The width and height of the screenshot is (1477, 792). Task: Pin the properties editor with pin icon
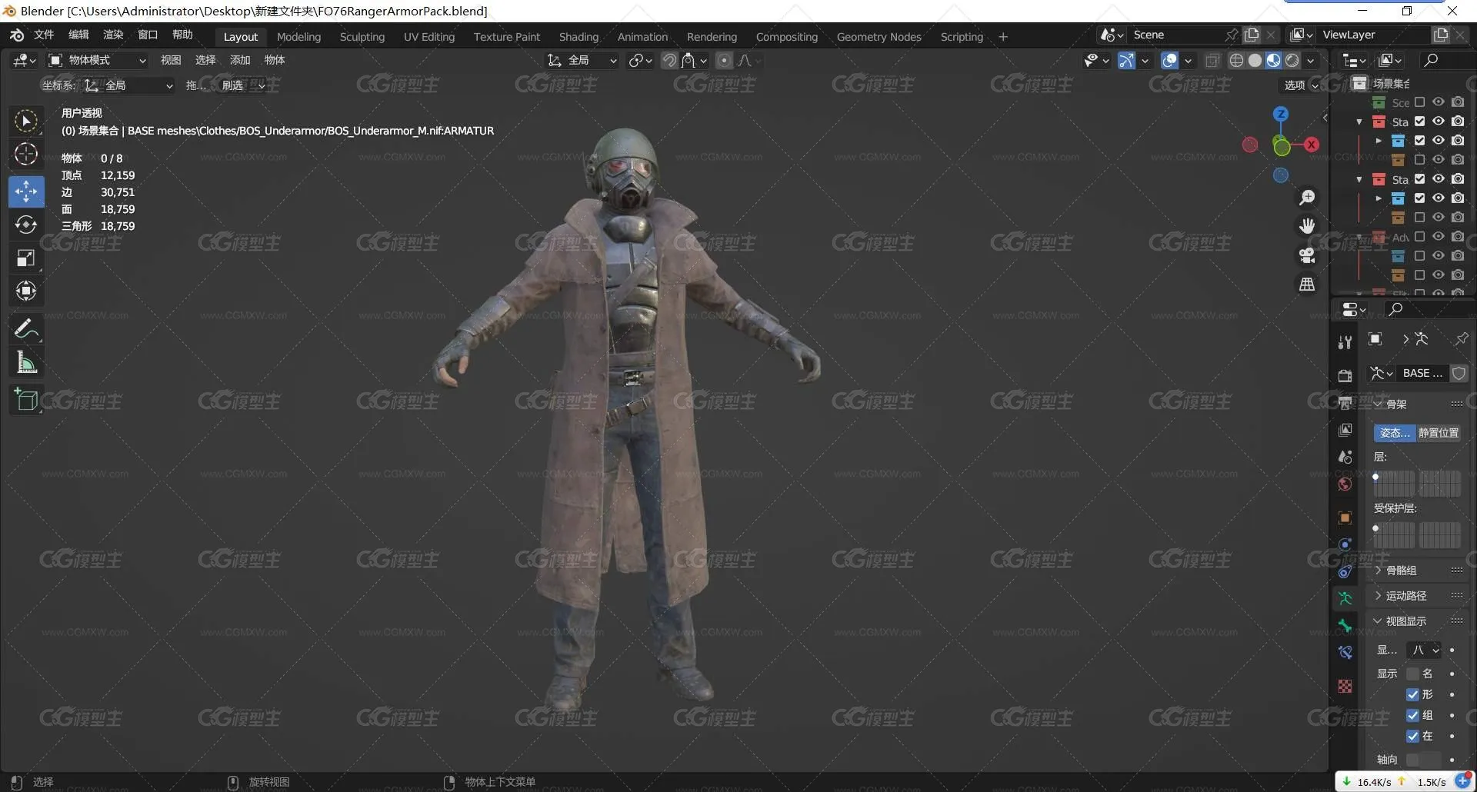point(1461,339)
